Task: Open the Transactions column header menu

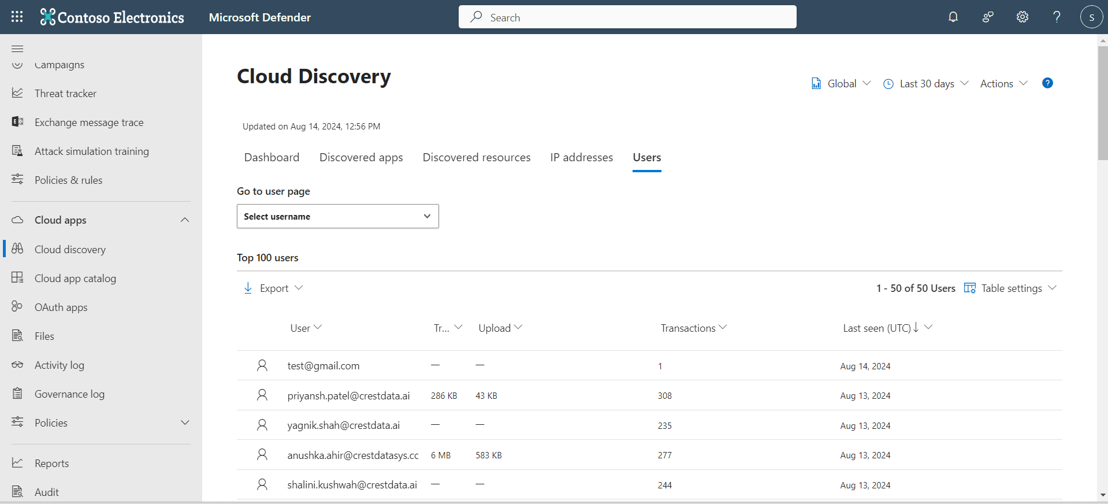Action: click(694, 328)
